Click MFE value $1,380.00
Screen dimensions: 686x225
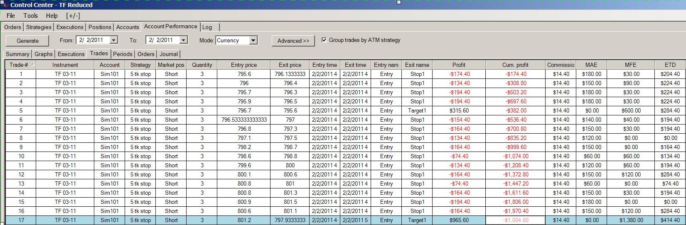(x=631, y=220)
